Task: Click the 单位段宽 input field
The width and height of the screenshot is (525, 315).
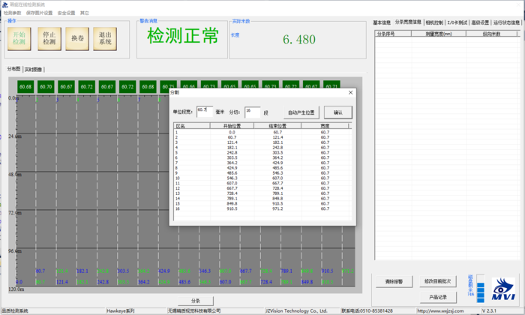Action: coord(204,111)
